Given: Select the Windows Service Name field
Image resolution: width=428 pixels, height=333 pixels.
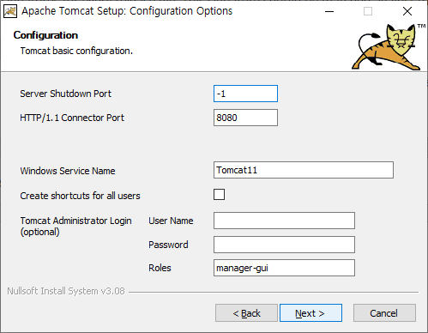Looking at the screenshot, I should [304, 170].
